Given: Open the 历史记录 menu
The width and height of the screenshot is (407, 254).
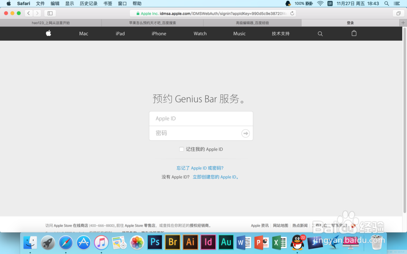Looking at the screenshot, I should [88, 3].
